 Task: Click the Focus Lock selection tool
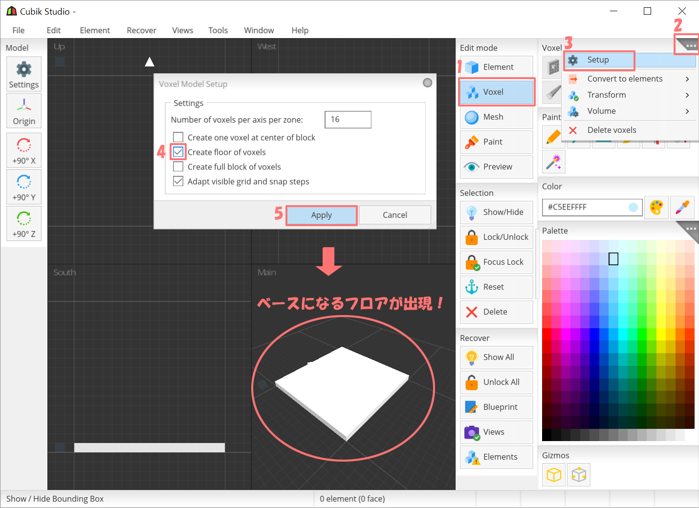click(496, 262)
